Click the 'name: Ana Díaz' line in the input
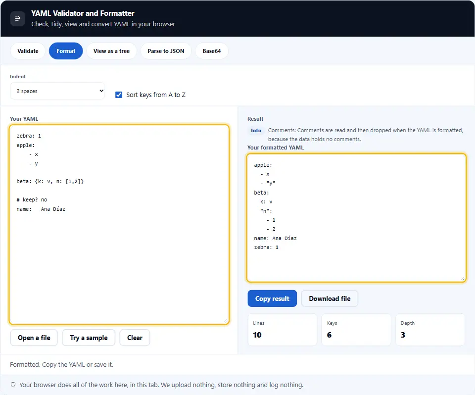Viewport: 475px width, 395px height. click(x=41, y=209)
